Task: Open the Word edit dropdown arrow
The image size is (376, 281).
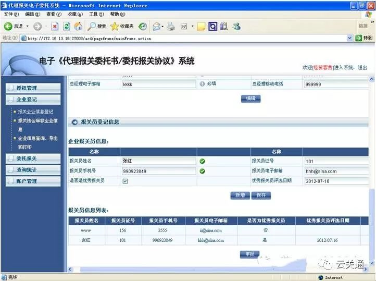Action: (192, 26)
